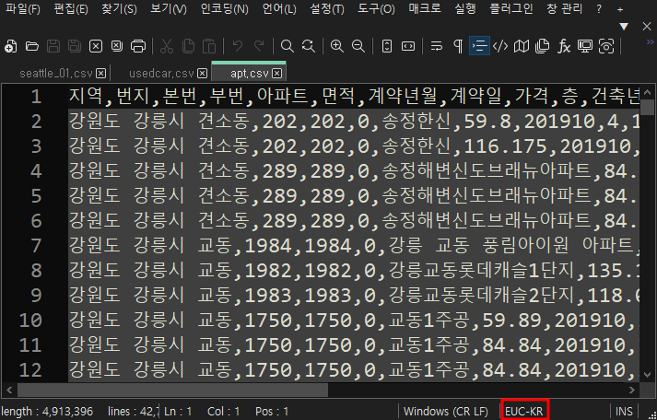Viewport: 657px width, 420px height.
Task: Click line number 7 in the margin
Action: point(36,246)
